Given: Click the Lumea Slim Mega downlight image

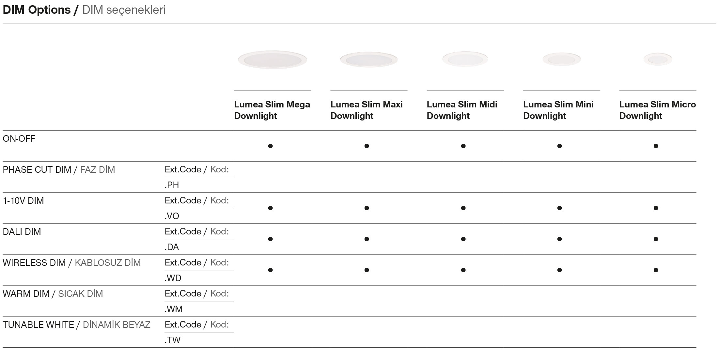Looking at the screenshot, I should (x=272, y=59).
